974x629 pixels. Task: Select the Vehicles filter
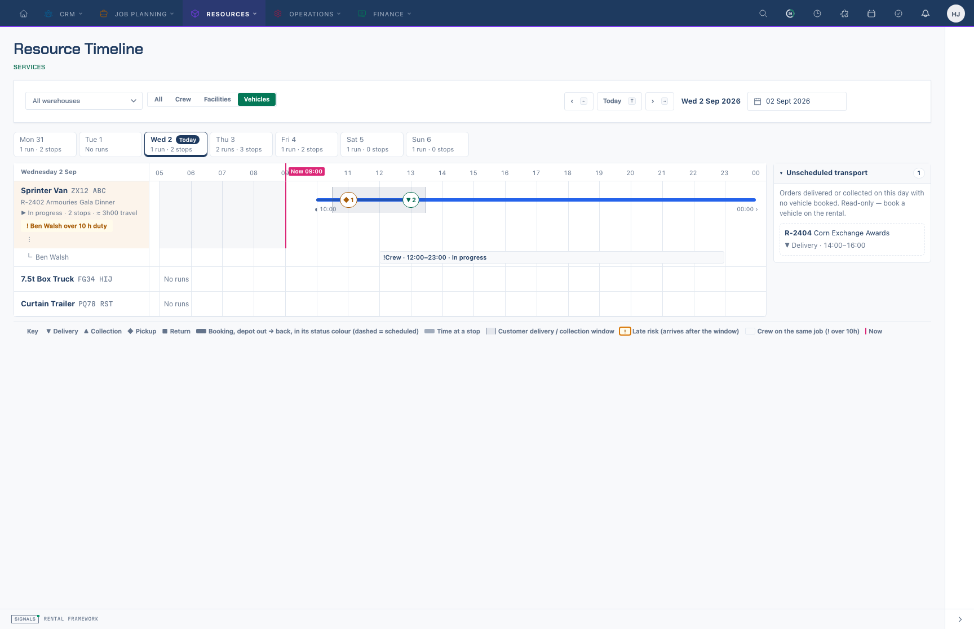coord(256,100)
